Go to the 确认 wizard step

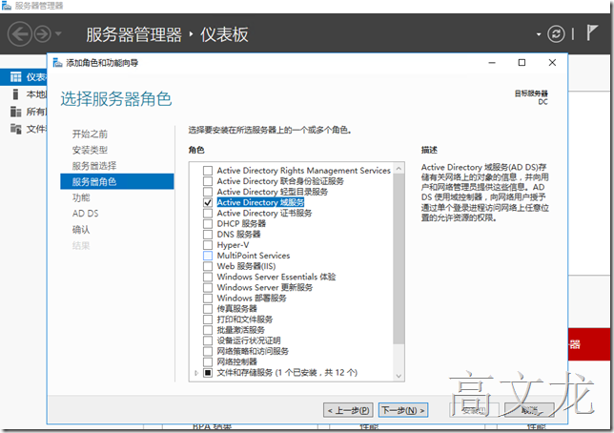coord(81,230)
